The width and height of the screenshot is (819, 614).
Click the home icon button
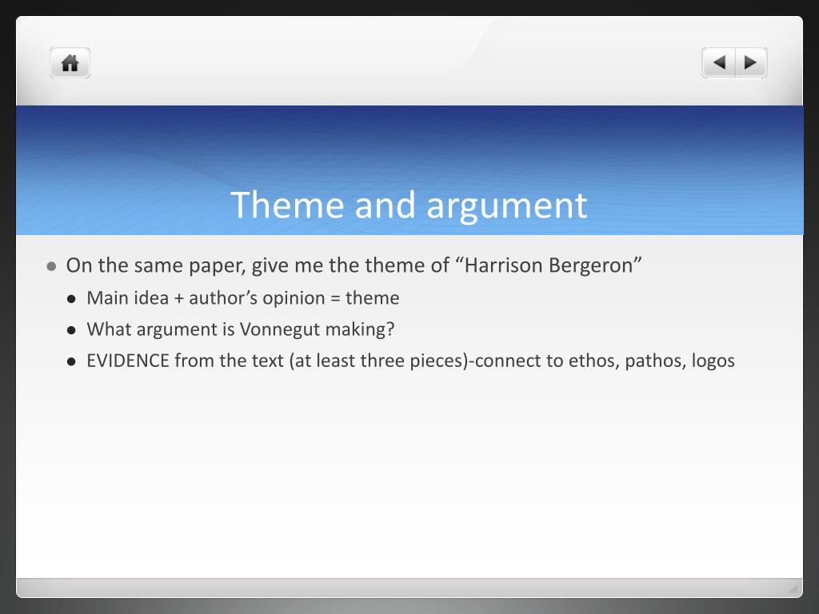coord(70,63)
